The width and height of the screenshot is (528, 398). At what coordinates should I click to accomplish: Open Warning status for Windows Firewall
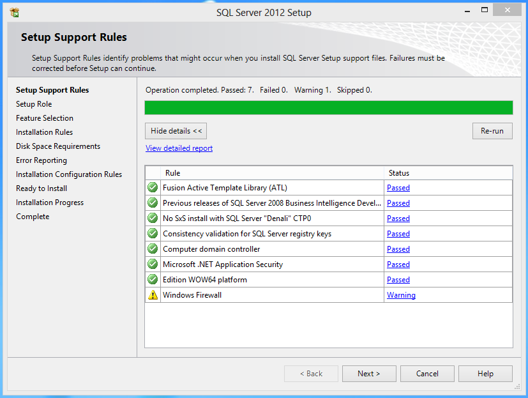click(401, 295)
